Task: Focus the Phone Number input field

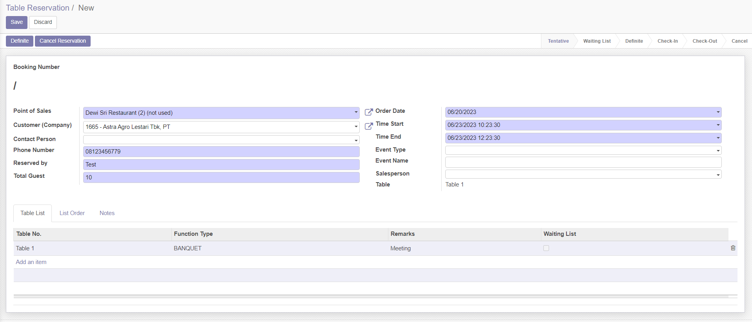Action: click(221, 152)
